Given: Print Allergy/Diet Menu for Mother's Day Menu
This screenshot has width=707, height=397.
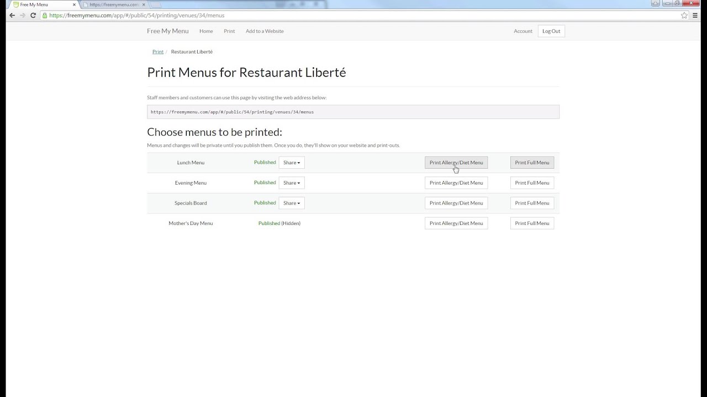Looking at the screenshot, I should [x=456, y=223].
